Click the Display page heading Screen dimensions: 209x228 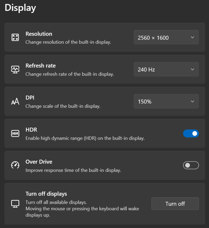[x=20, y=8]
